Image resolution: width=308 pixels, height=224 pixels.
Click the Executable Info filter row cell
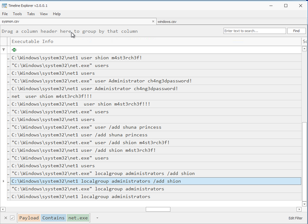[x=156, y=50]
